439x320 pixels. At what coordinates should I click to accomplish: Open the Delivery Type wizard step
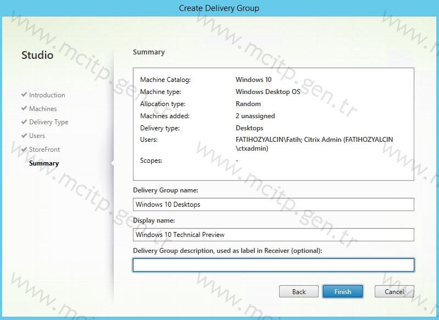(49, 122)
